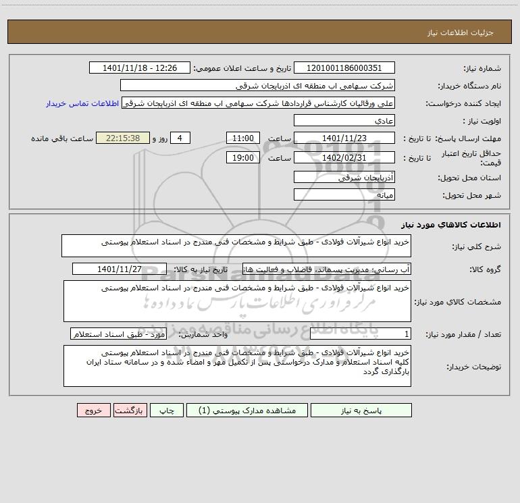Click the ایجاد کننده درخواست field
This screenshot has height=503, width=520.
[259, 103]
